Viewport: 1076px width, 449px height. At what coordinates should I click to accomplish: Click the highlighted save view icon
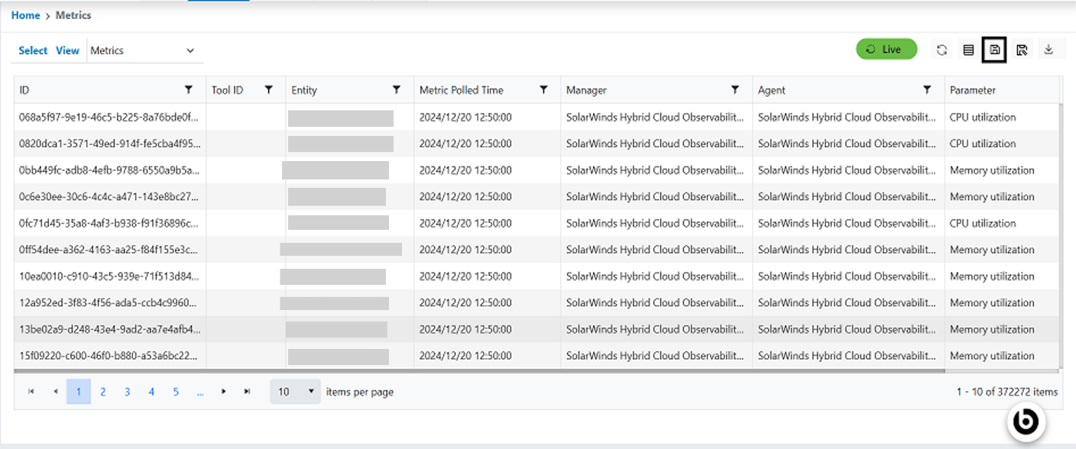click(x=994, y=50)
